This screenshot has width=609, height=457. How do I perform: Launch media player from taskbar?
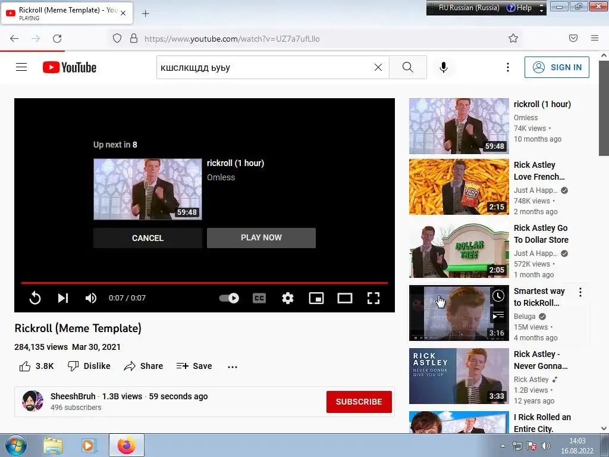coord(88,446)
